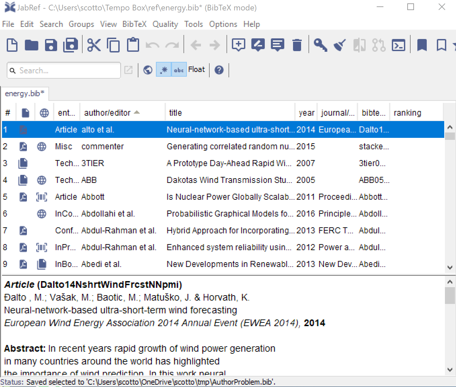Sort by title column header
Image resolution: width=456 pixels, height=387 pixels.
click(230, 113)
